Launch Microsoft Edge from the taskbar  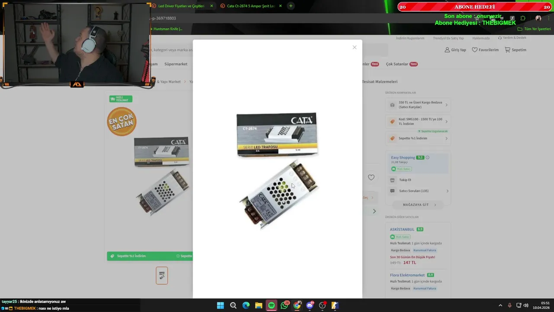tap(246, 305)
